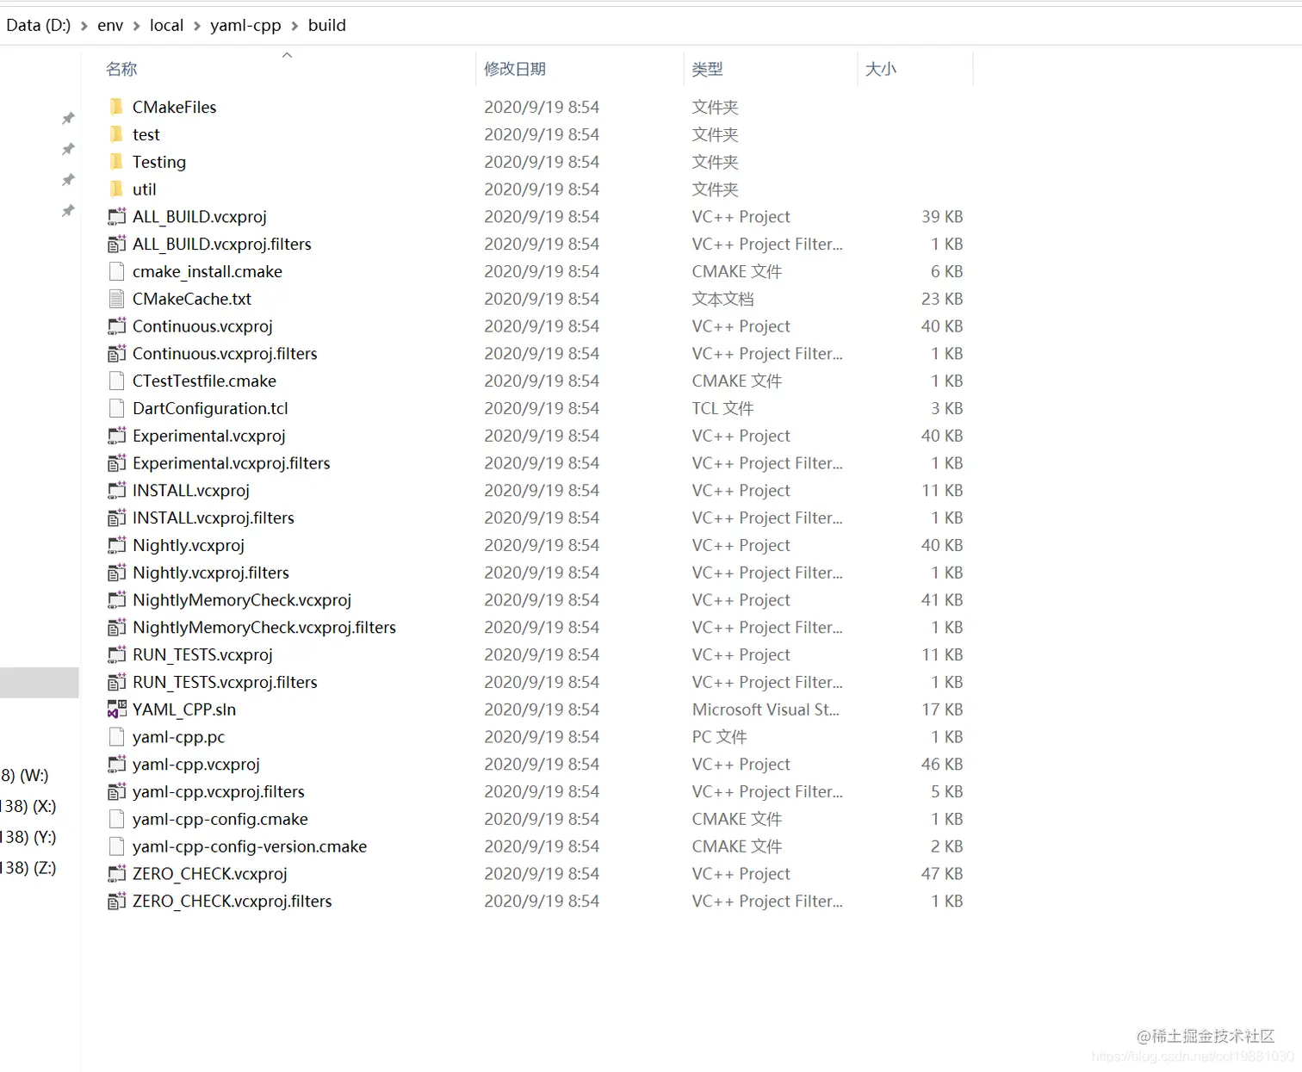Click the CMakeFiles folder icon
Image resolution: width=1302 pixels, height=1072 pixels.
click(x=117, y=107)
